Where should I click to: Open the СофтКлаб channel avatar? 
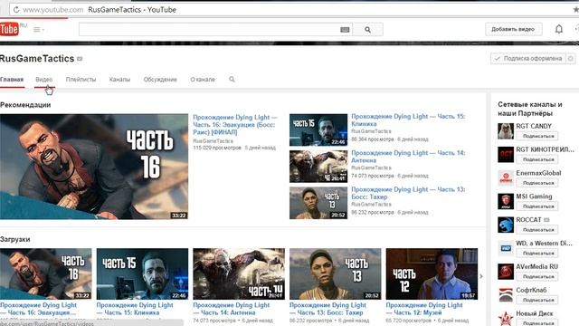click(506, 295)
